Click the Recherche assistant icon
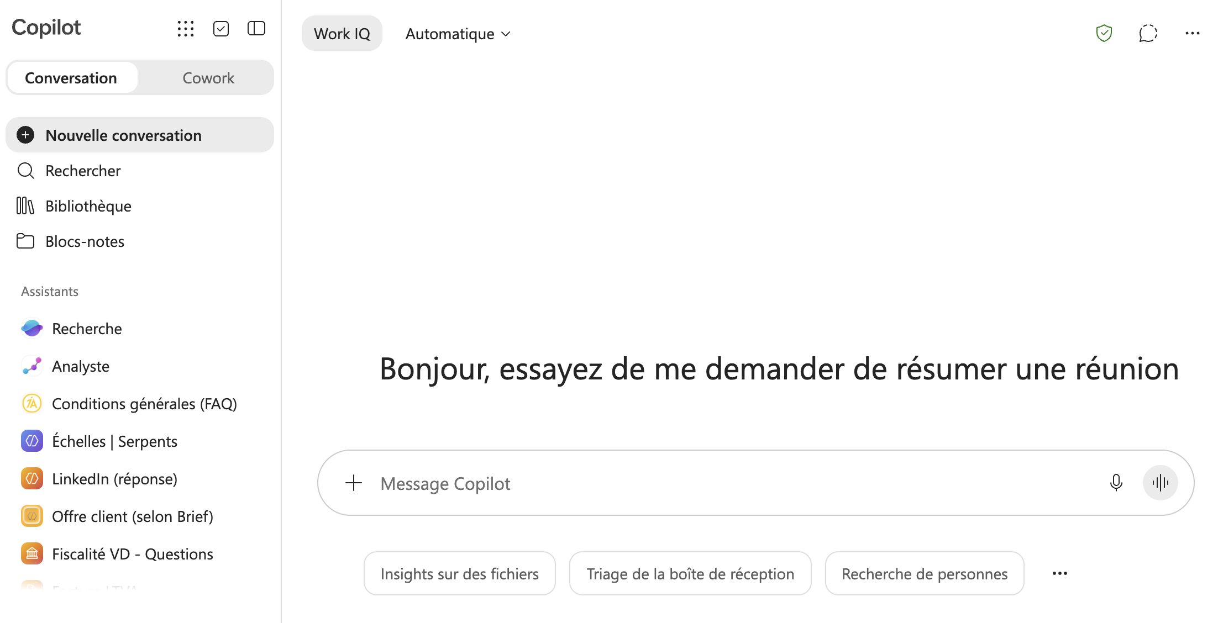 click(32, 329)
